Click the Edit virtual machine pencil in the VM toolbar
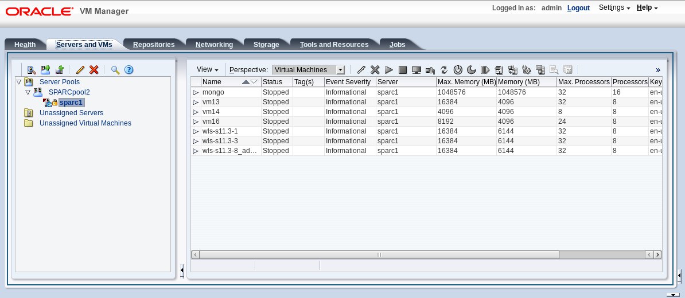 [x=361, y=70]
